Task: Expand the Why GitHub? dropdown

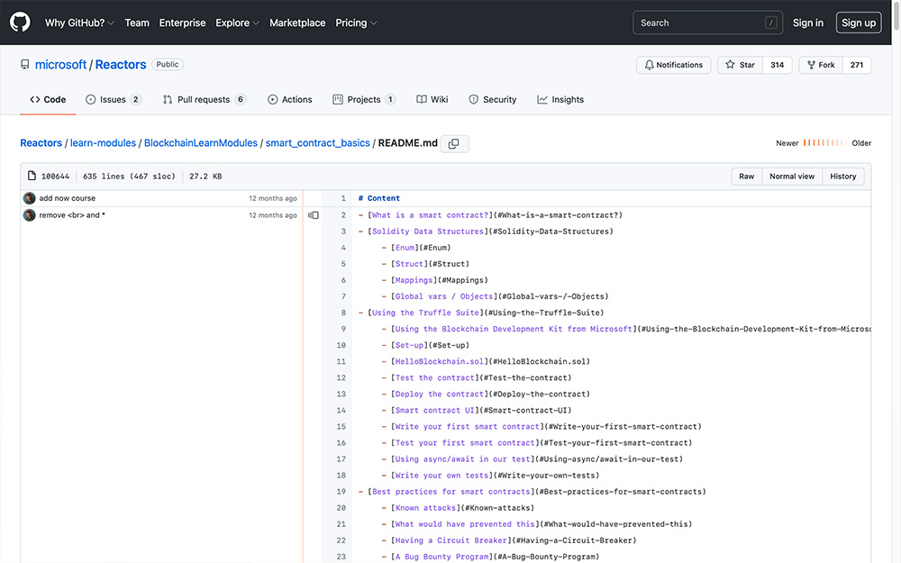Action: [79, 23]
